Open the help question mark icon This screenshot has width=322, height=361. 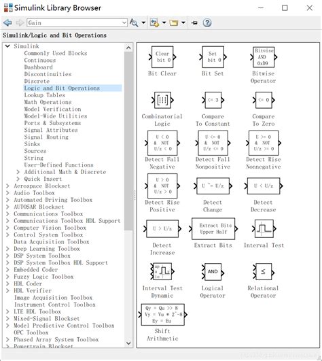pos(207,23)
